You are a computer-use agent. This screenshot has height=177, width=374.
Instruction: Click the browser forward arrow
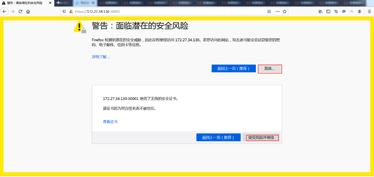13,12
